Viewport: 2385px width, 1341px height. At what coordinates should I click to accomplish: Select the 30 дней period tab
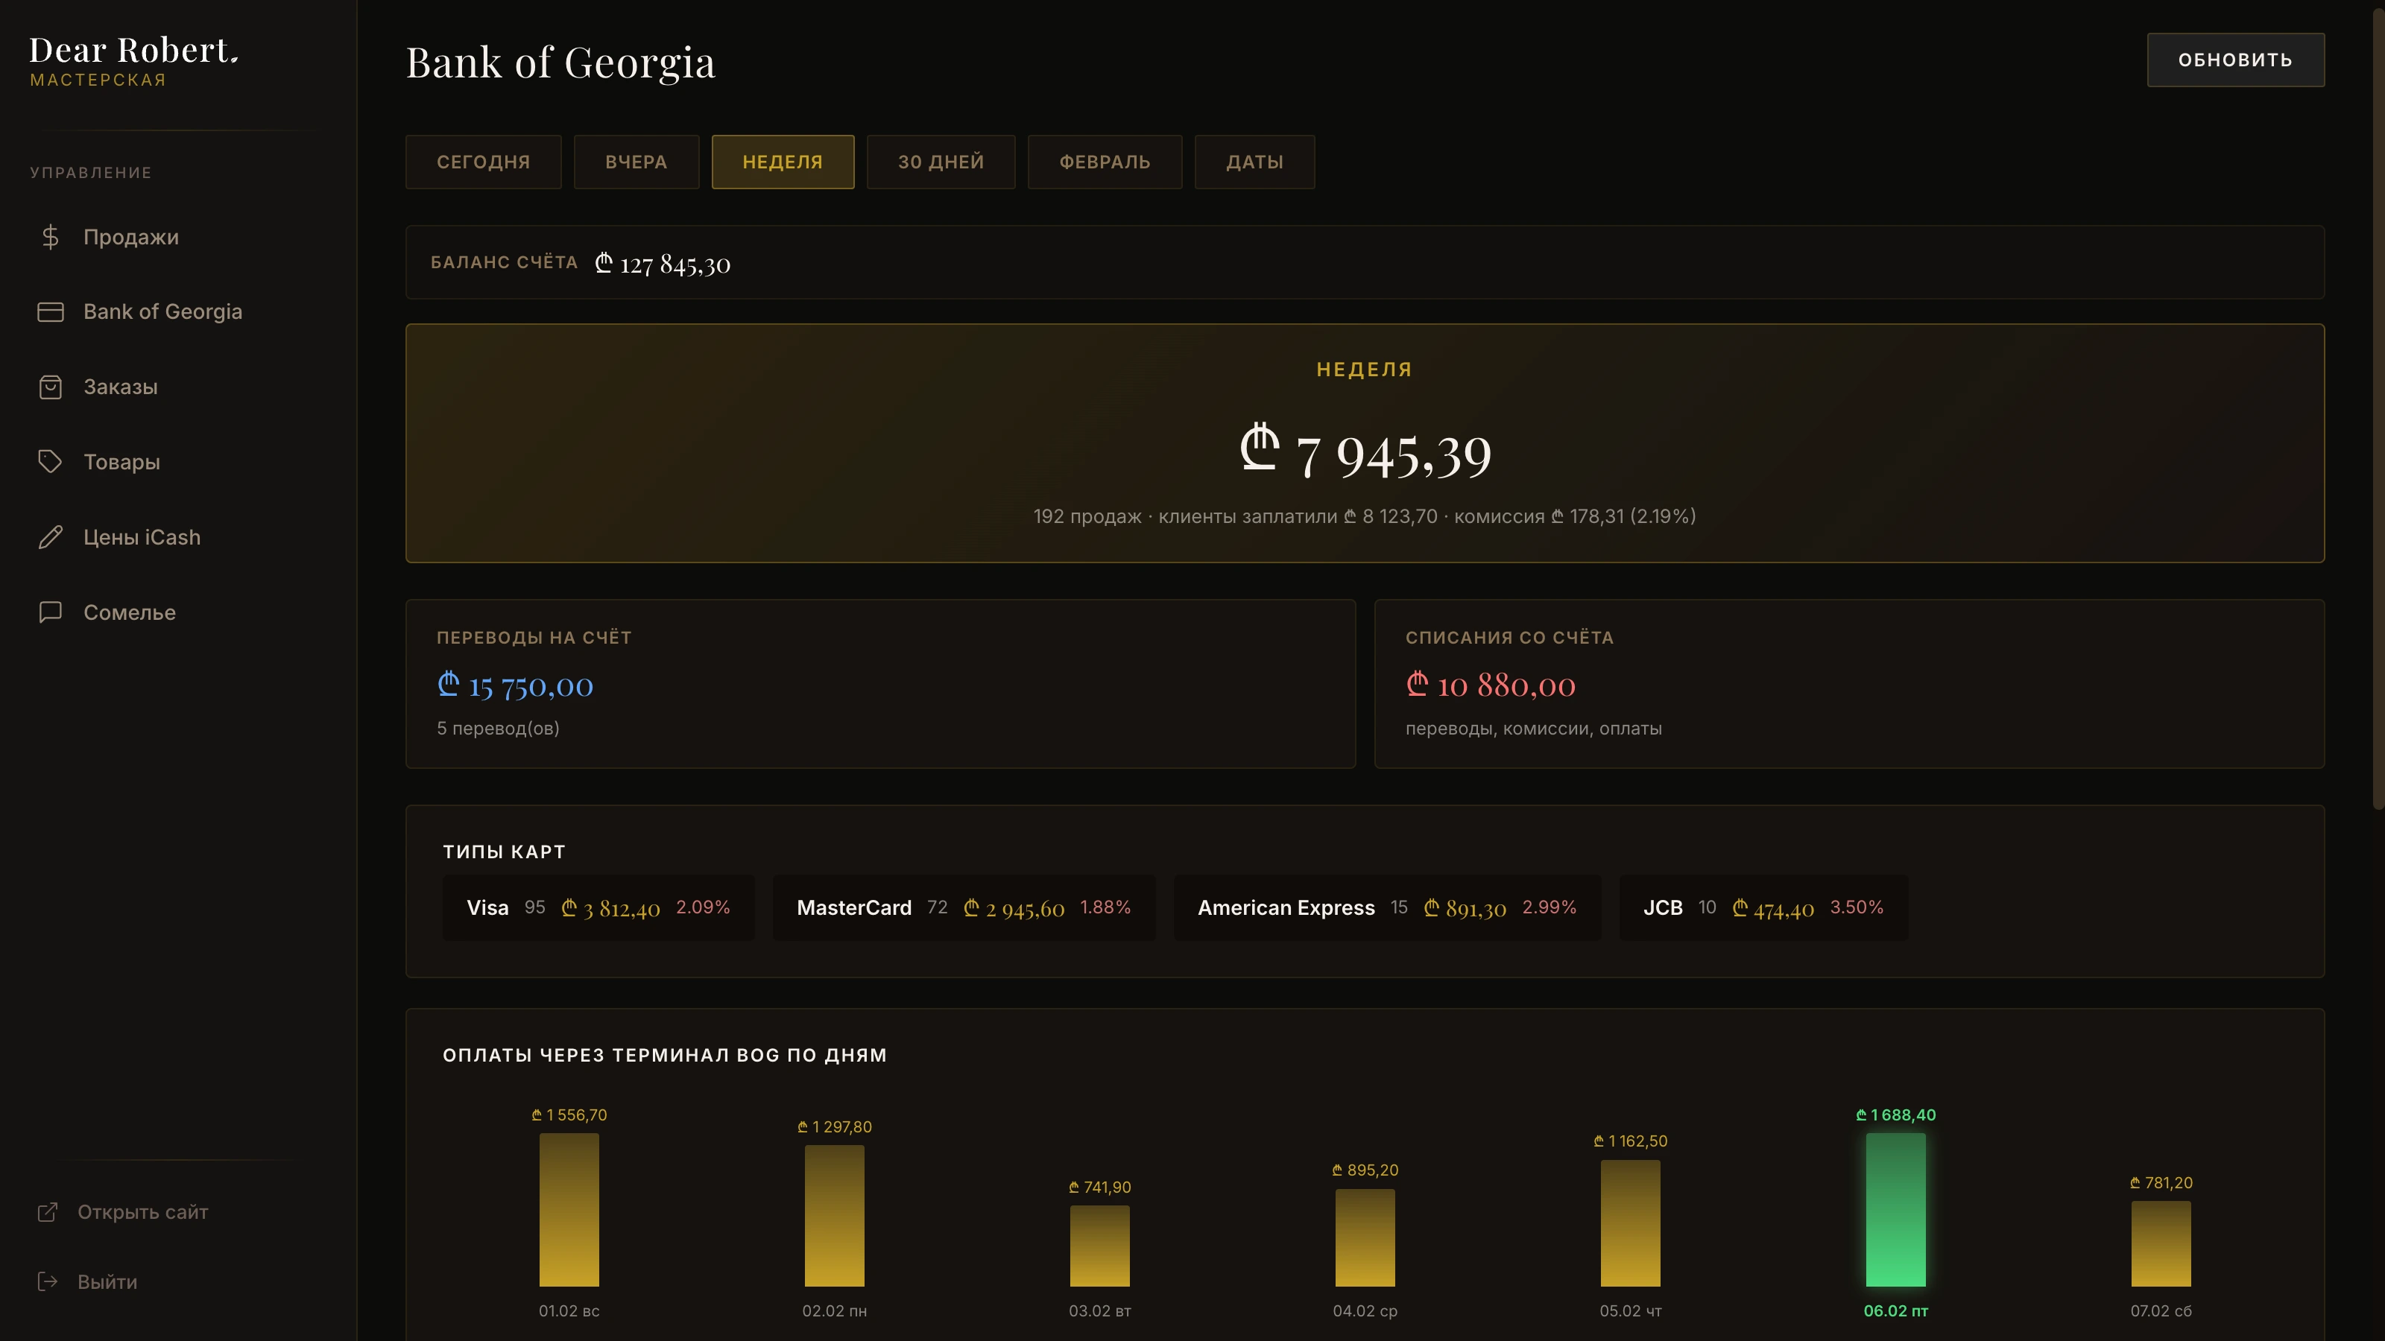coord(941,162)
